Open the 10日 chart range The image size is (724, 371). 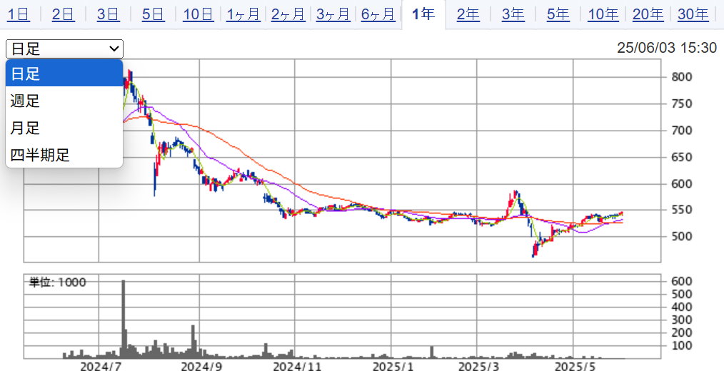point(198,14)
